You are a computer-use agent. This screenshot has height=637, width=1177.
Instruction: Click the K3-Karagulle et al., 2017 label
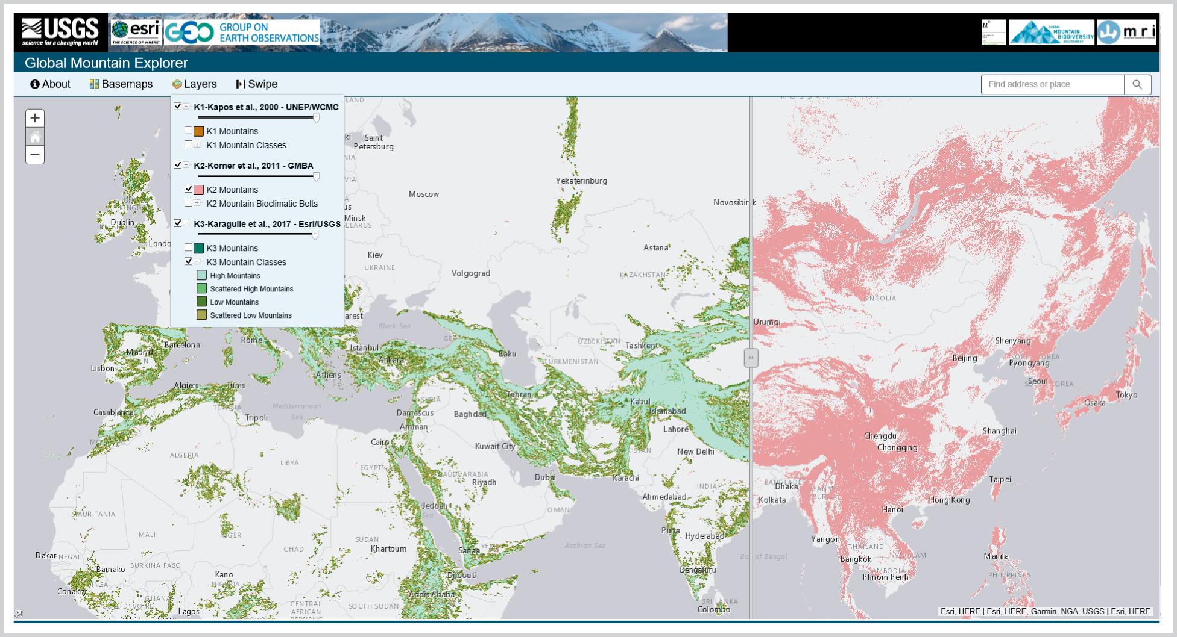pos(267,224)
